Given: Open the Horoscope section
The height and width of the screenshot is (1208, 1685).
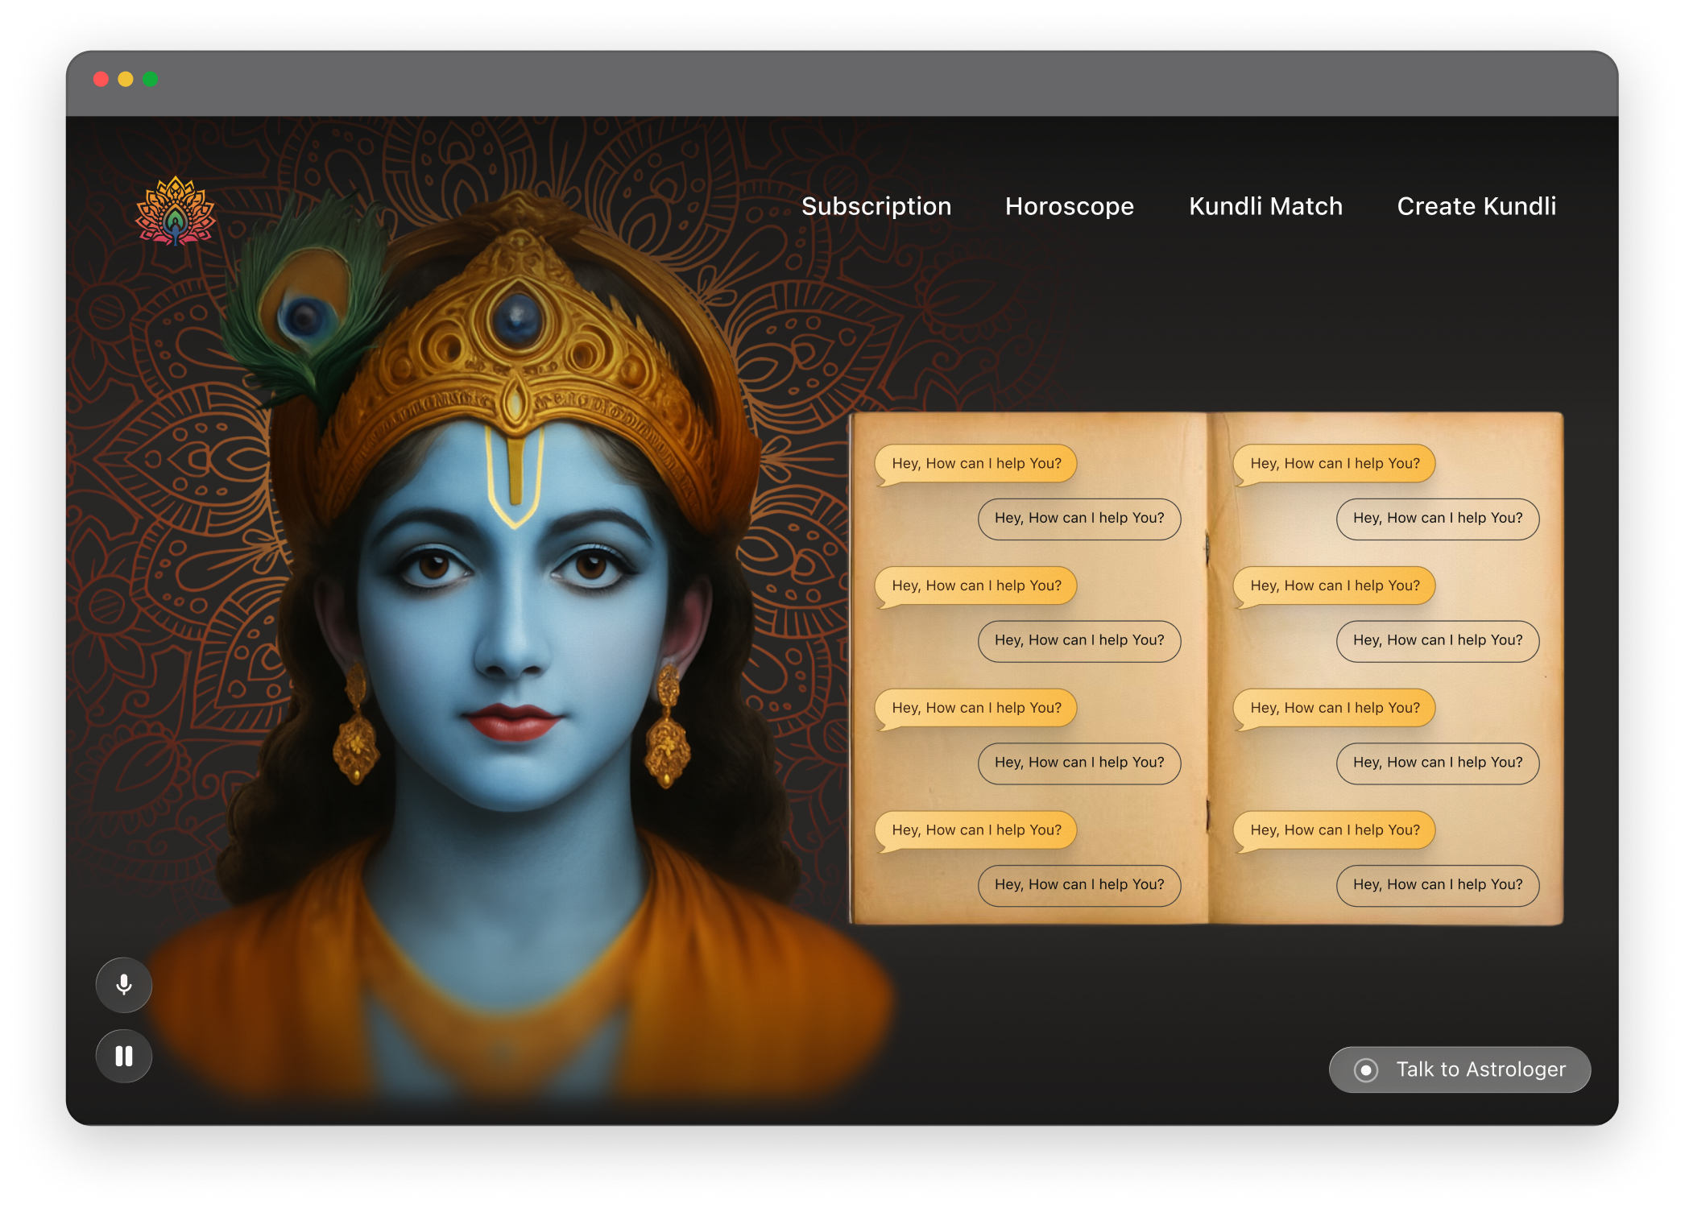Looking at the screenshot, I should click(1069, 207).
